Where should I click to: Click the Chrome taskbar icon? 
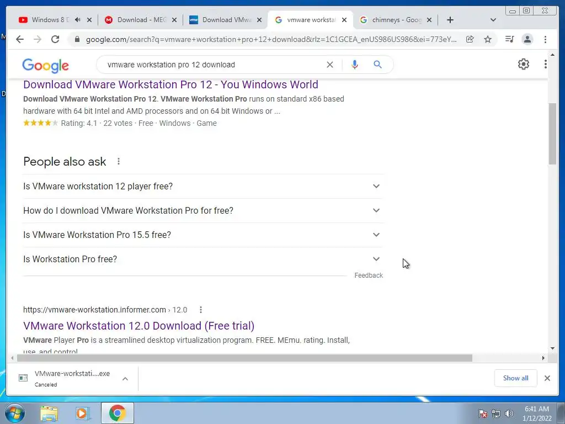[x=117, y=413]
